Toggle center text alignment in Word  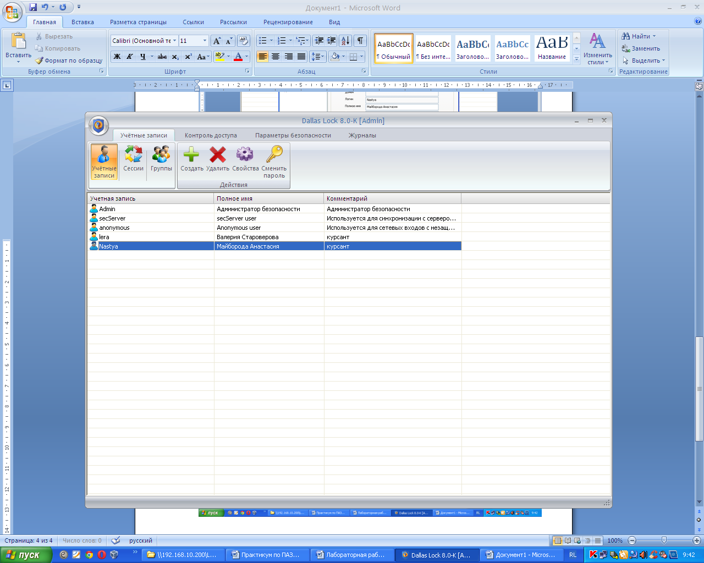[276, 57]
